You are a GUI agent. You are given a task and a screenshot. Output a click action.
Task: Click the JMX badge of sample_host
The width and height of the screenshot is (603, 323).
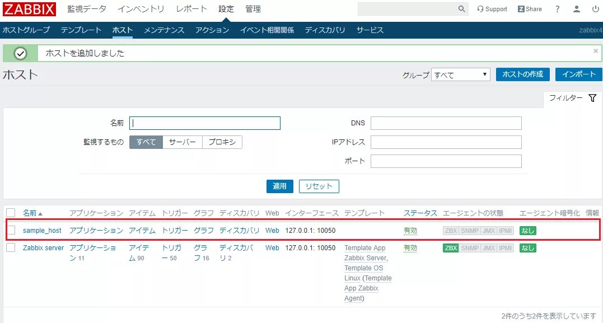tap(489, 231)
